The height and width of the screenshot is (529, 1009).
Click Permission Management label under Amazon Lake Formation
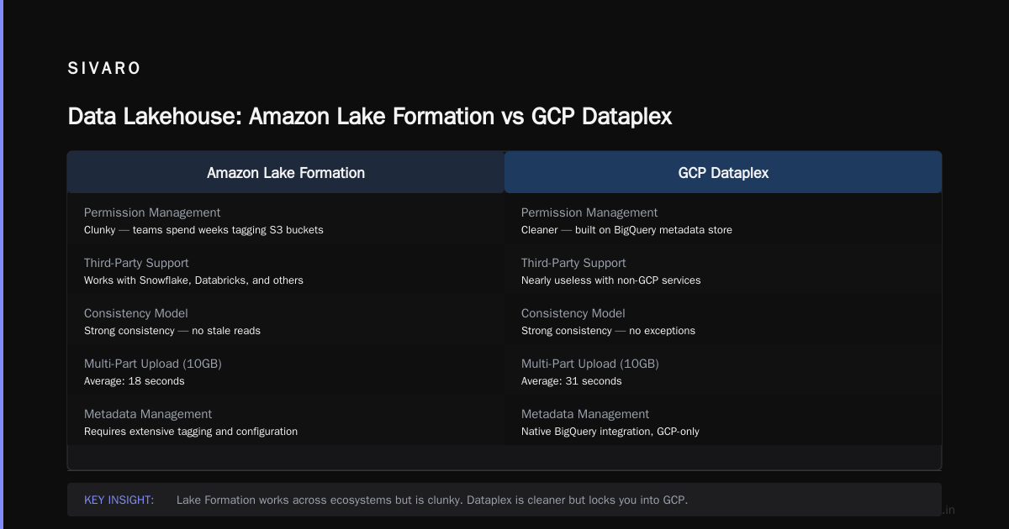[x=152, y=213]
